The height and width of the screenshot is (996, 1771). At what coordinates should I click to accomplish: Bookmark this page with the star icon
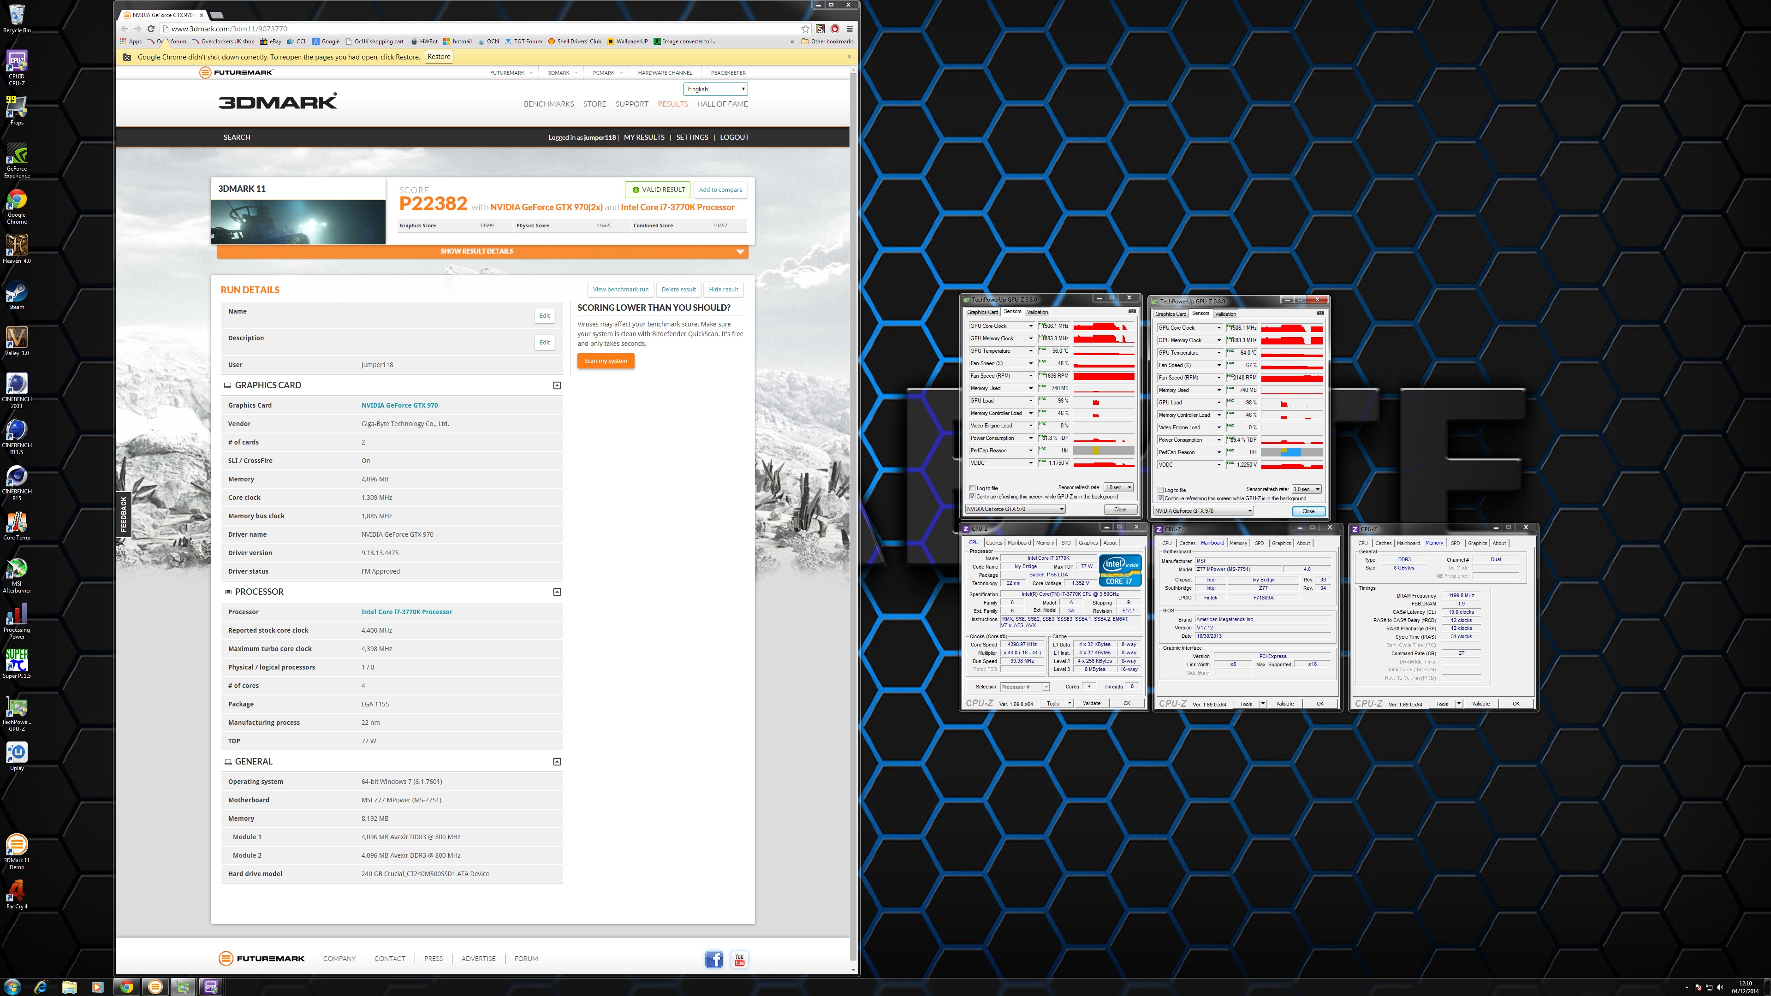(805, 29)
